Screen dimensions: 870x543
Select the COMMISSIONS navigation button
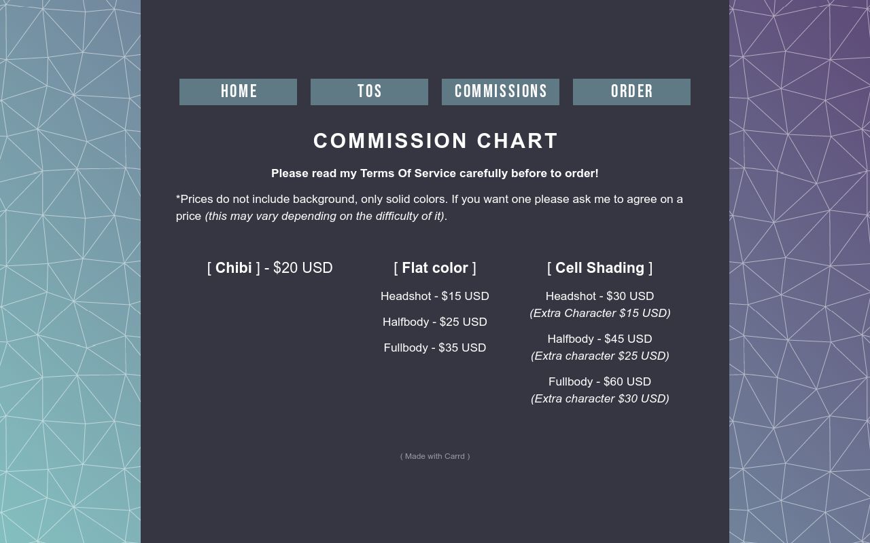[500, 92]
